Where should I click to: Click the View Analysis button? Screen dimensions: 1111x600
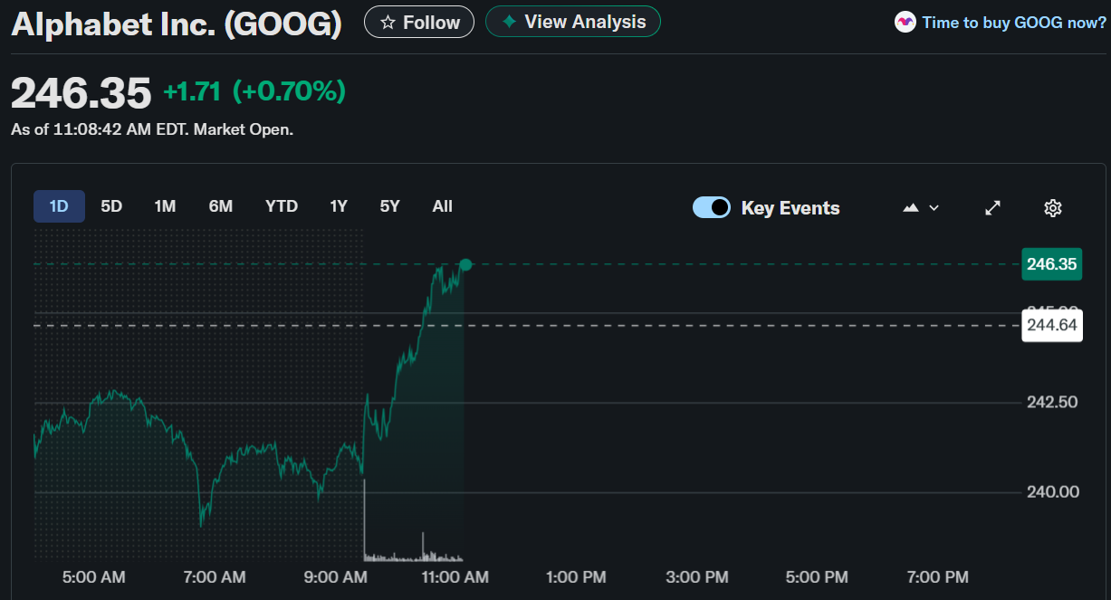click(x=573, y=22)
